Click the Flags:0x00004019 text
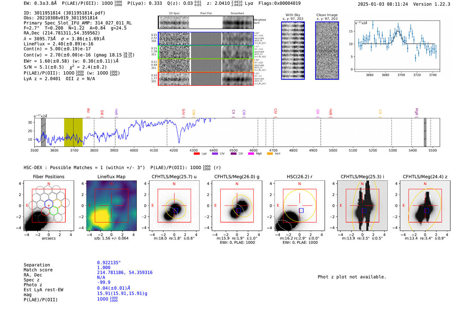The height and width of the screenshot is (323, 474). pos(279,3)
